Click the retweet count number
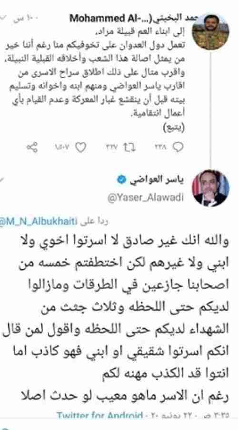Viewport: 238px width, 430px height. click(x=111, y=148)
